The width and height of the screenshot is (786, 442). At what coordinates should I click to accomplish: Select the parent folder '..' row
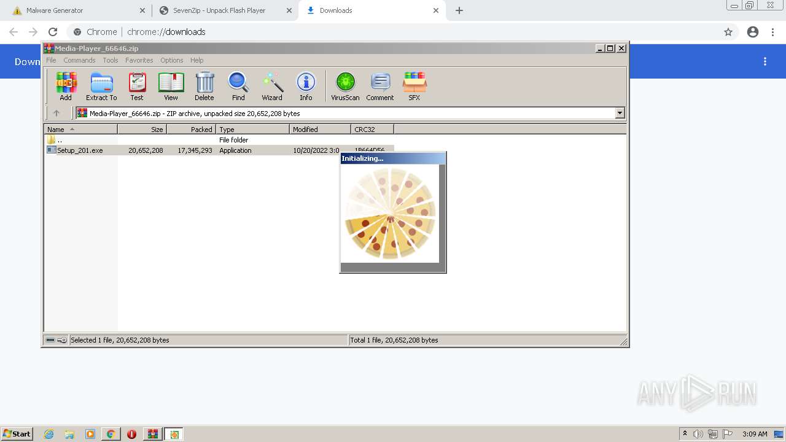point(220,140)
